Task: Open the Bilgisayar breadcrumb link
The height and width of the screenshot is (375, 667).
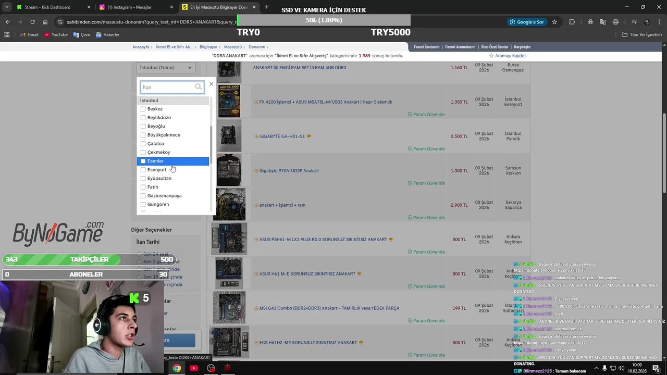Action: [x=208, y=47]
